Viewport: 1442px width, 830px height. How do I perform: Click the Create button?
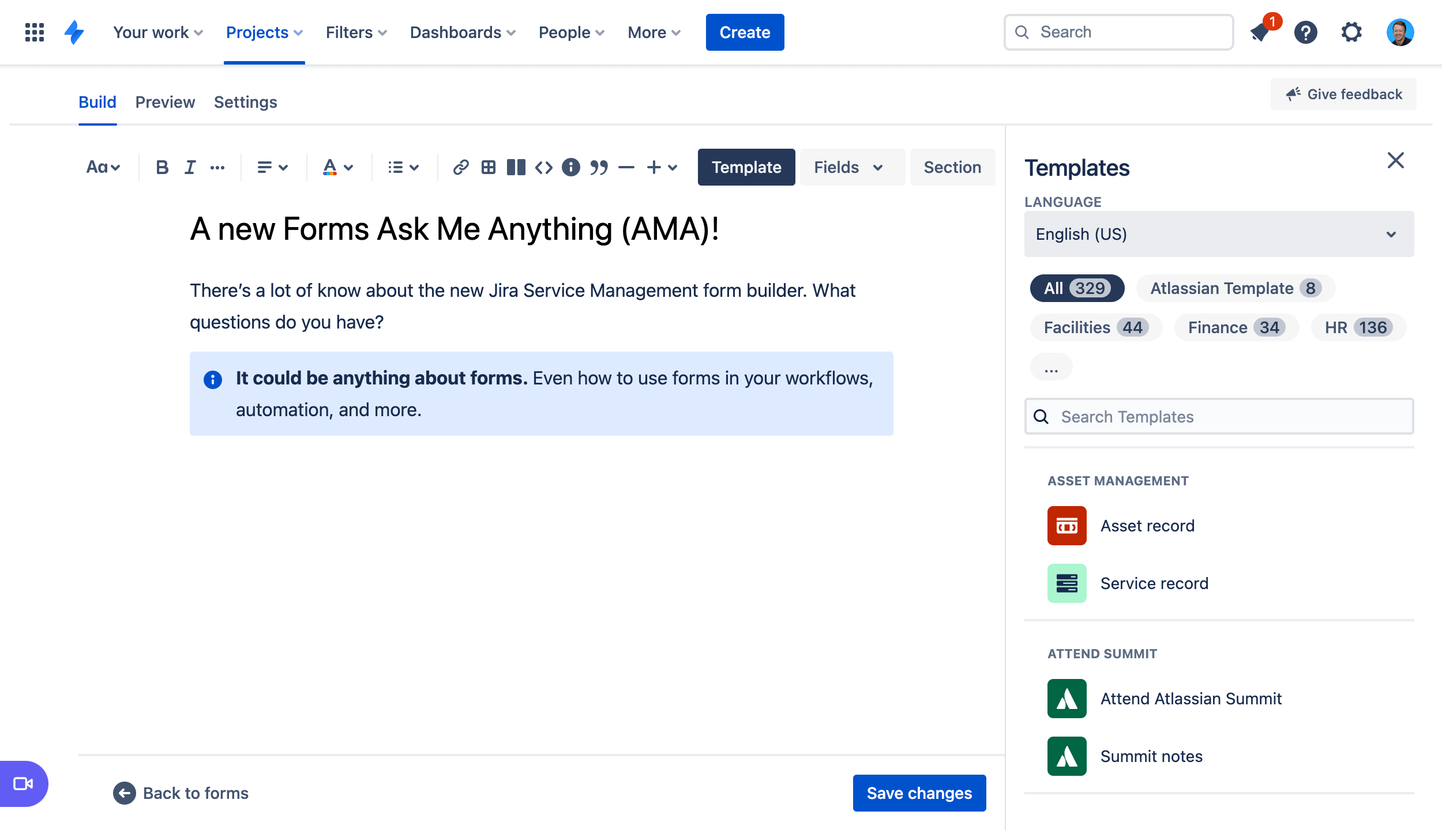pyautogui.click(x=745, y=32)
